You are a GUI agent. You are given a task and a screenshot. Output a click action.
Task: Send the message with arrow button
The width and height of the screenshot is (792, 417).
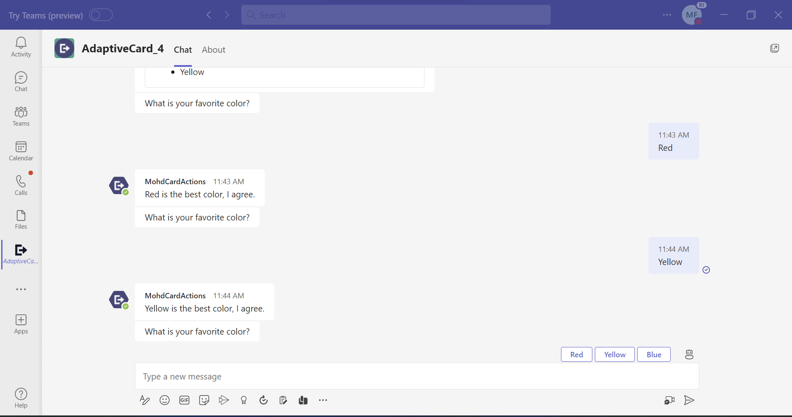pos(689,400)
